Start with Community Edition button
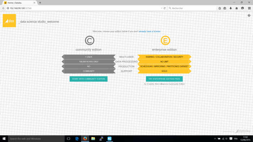Image resolution: width=253 pixels, height=142 pixels. pyautogui.click(x=89, y=79)
